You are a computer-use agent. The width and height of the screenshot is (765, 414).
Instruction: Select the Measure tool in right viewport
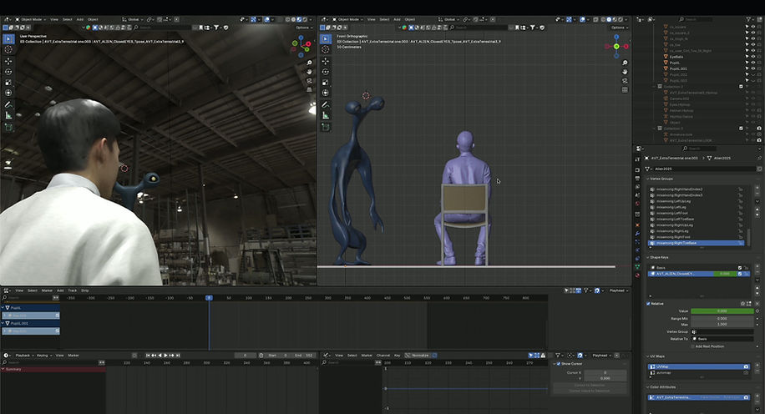coord(323,115)
